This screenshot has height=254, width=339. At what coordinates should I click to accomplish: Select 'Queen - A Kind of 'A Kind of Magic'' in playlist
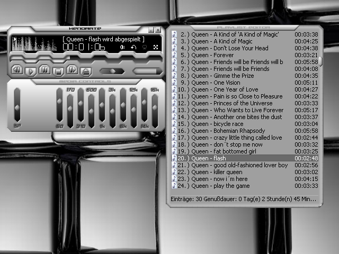point(245,34)
